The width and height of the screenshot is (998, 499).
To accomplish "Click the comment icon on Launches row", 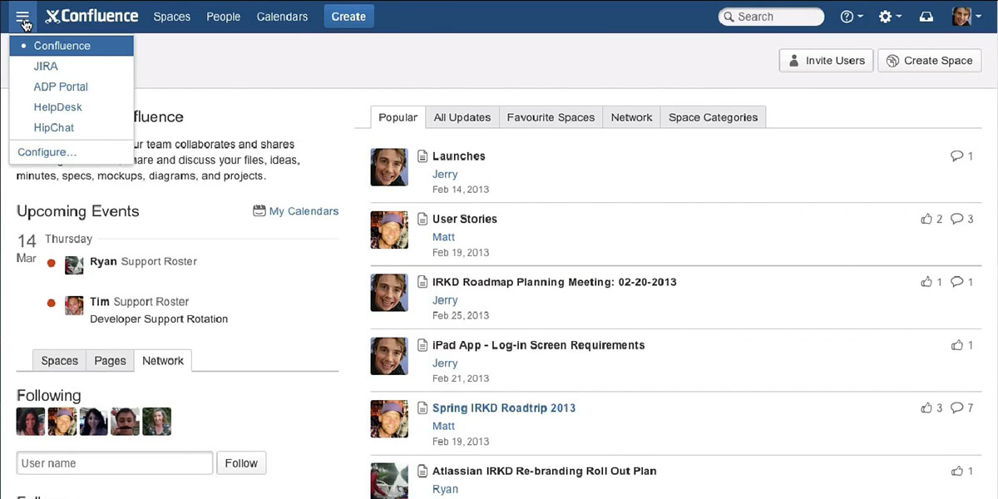I will [956, 156].
